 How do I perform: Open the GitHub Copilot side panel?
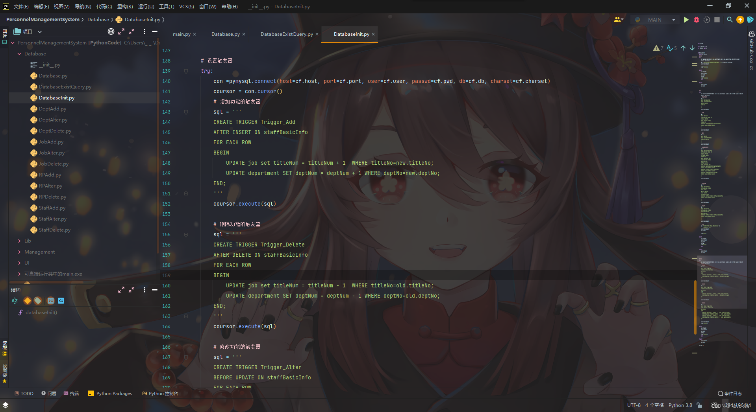point(751,51)
